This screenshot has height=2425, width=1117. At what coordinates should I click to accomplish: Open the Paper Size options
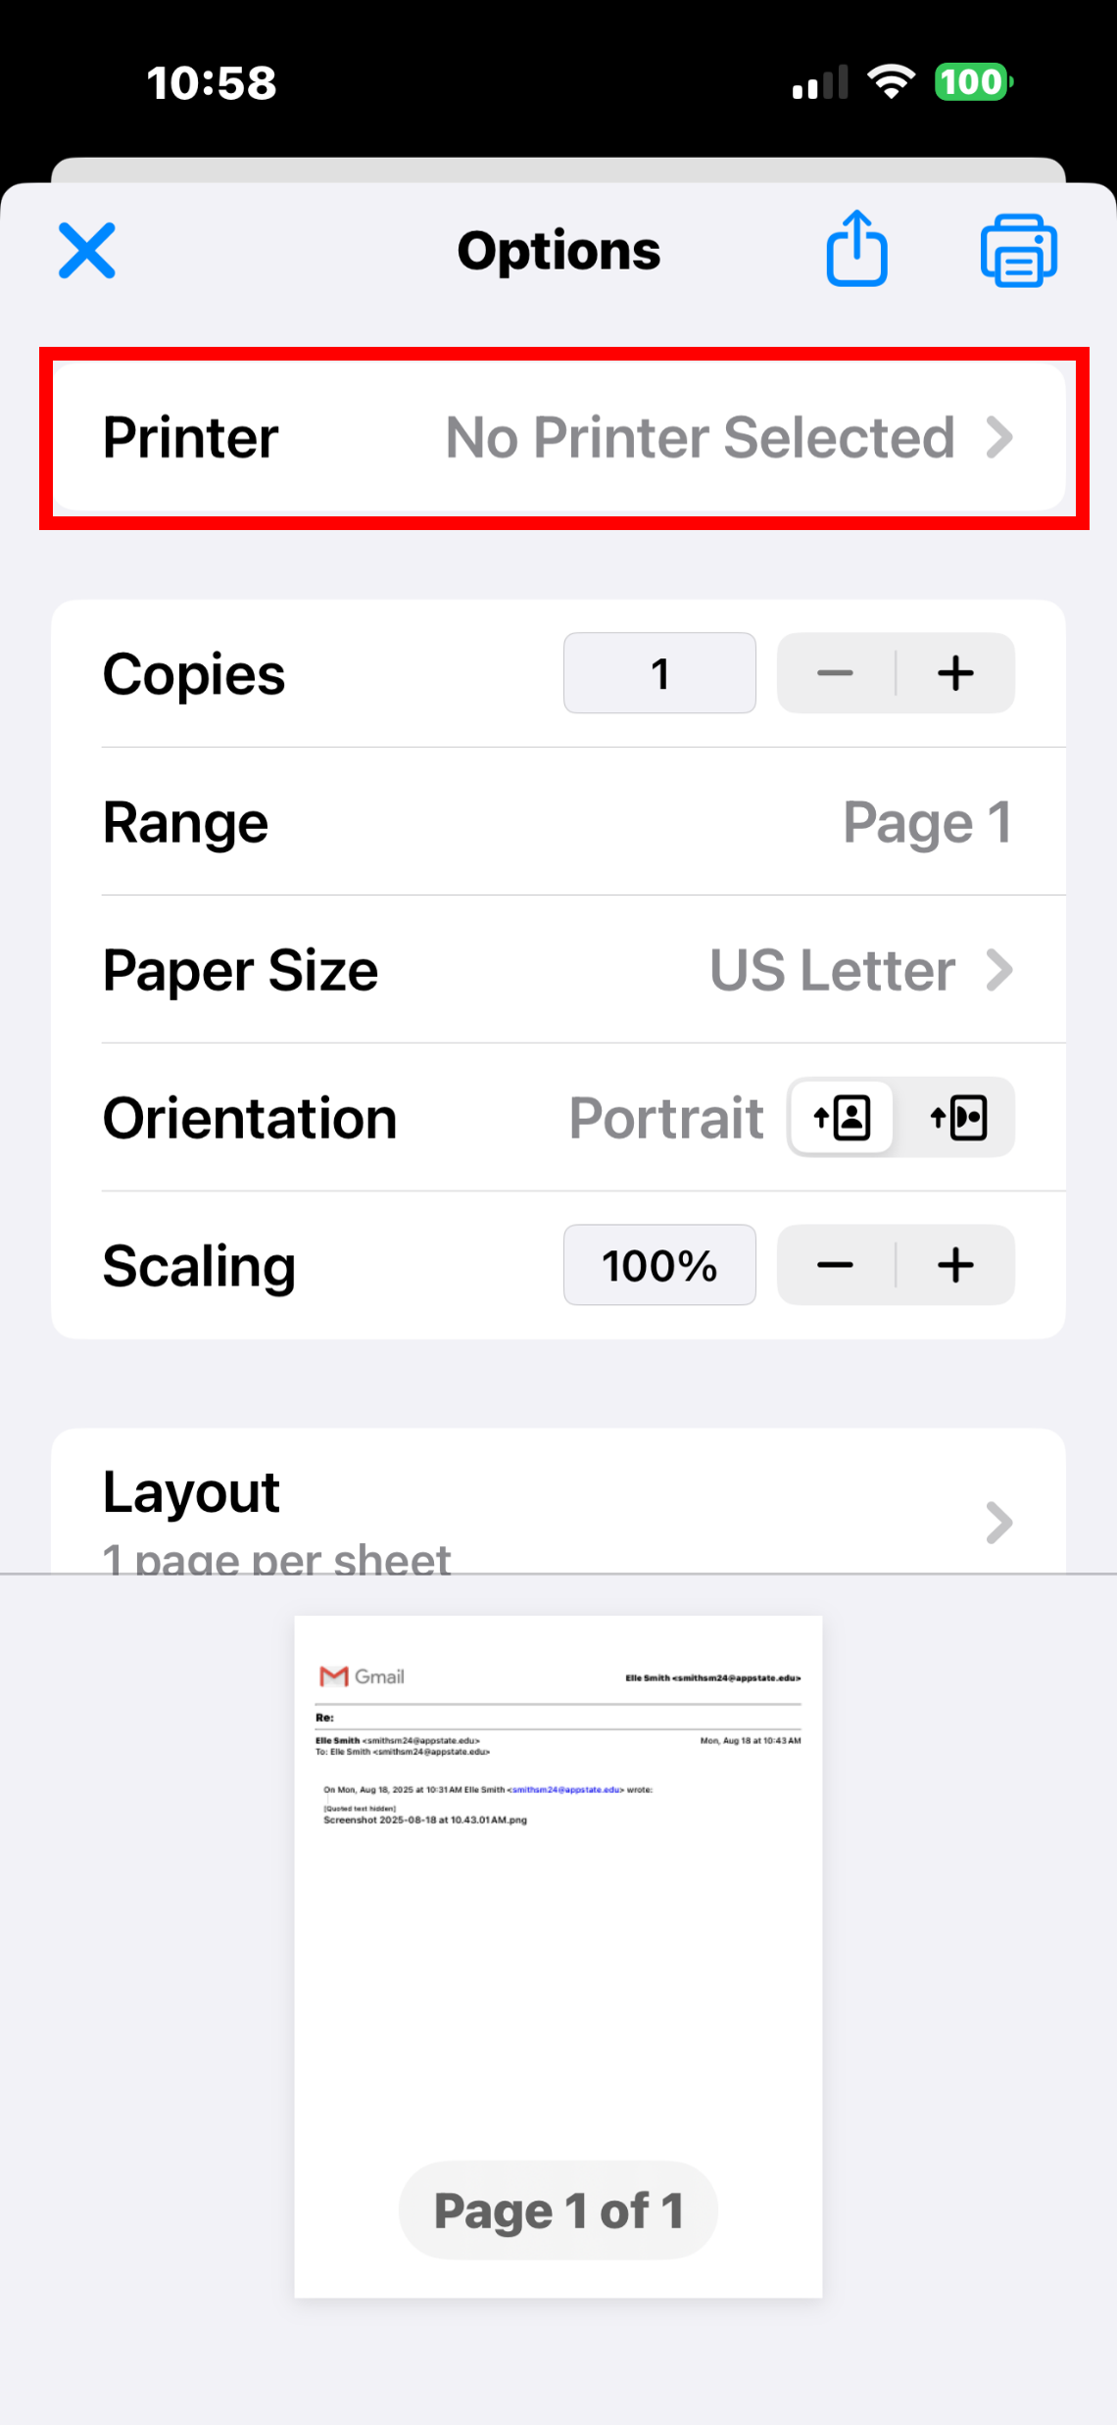[558, 970]
